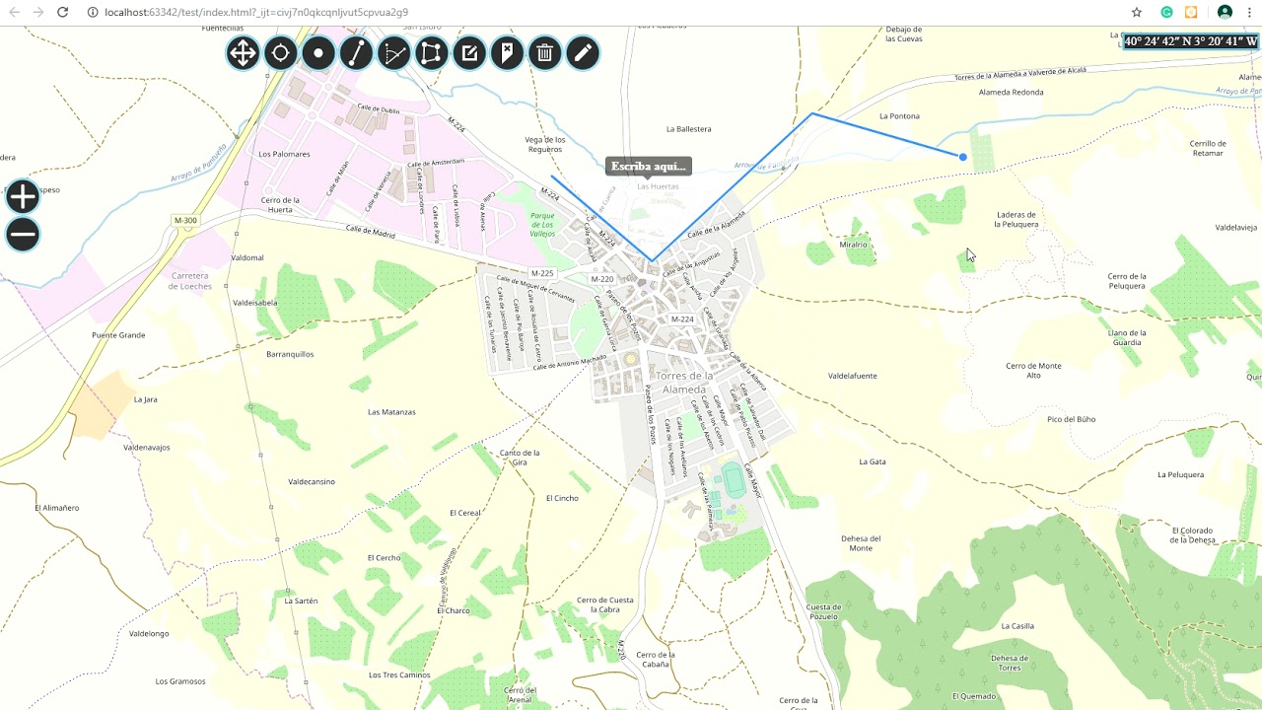Click the 'Pico del Búho' label
Viewport: 1262px width, 710px height.
pyautogui.click(x=1071, y=419)
